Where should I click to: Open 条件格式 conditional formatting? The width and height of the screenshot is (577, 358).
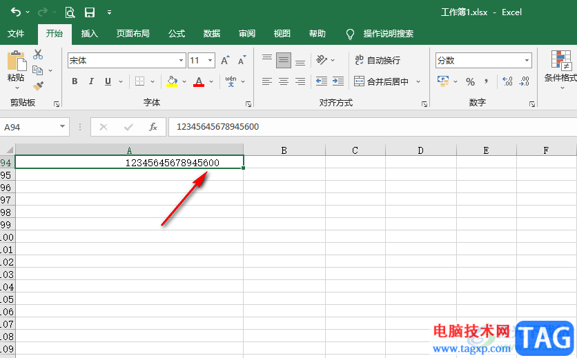(560, 70)
